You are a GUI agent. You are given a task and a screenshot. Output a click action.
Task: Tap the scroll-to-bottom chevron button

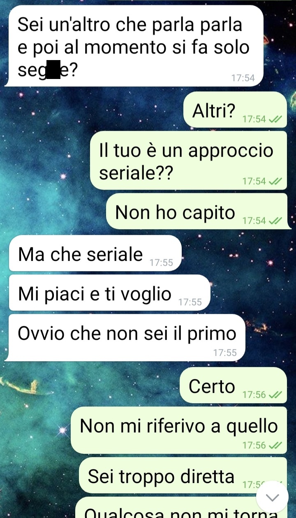[272, 497]
